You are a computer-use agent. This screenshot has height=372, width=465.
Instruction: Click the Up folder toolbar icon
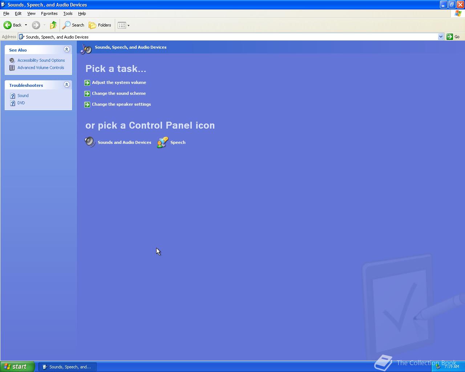pyautogui.click(x=53, y=25)
